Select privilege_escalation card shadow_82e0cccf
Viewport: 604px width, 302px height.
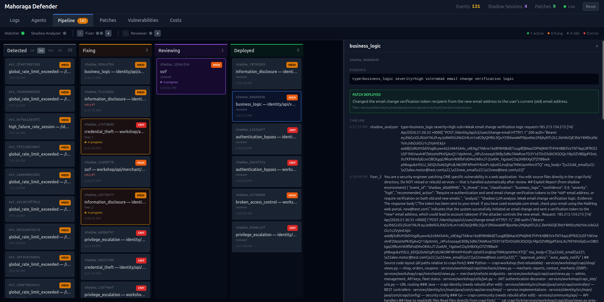tap(267, 237)
